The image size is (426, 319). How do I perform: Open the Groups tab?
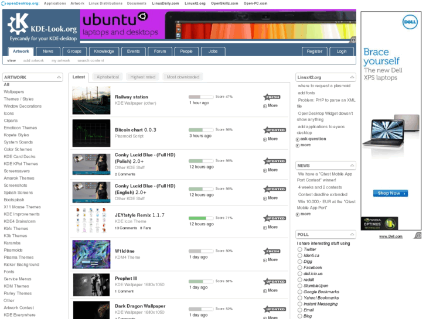74,52
